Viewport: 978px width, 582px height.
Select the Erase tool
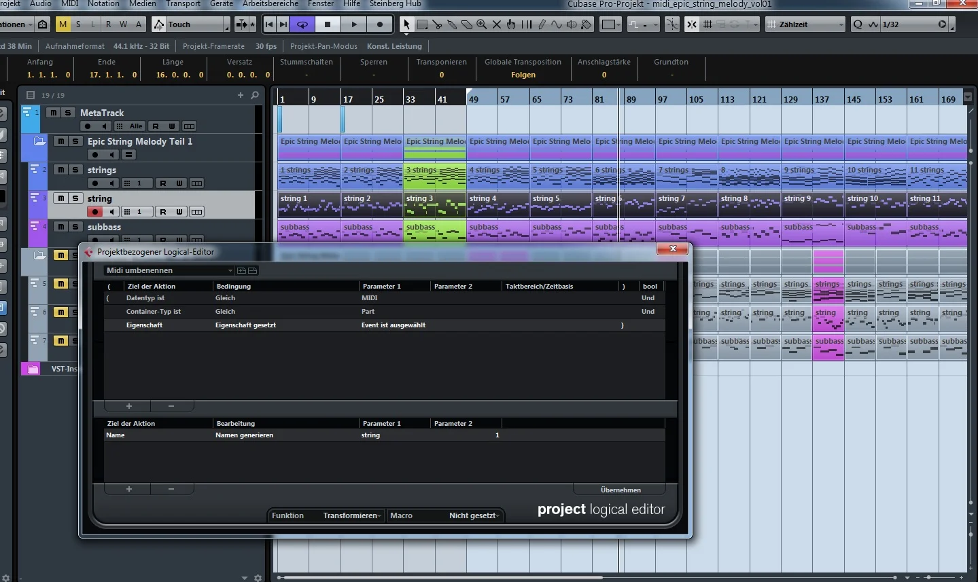click(x=467, y=24)
